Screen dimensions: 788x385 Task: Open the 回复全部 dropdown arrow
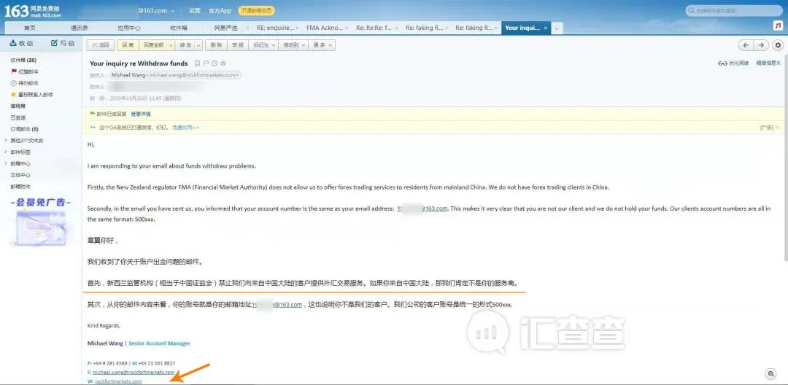click(x=171, y=45)
